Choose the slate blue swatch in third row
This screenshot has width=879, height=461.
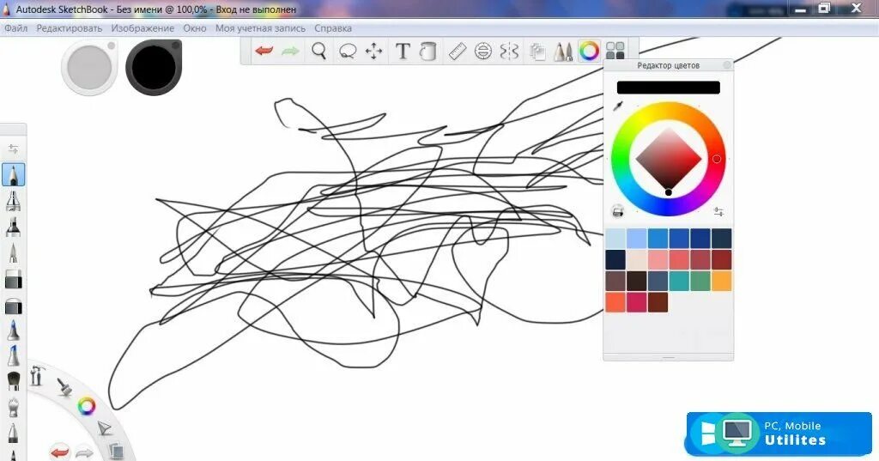tap(658, 281)
